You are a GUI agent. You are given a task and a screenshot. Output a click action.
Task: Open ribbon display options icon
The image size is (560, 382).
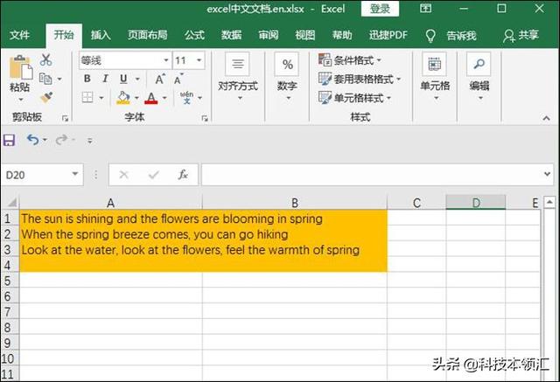tap(425, 8)
